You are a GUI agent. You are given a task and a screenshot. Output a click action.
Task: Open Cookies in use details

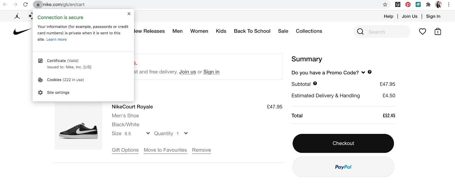[83, 80]
